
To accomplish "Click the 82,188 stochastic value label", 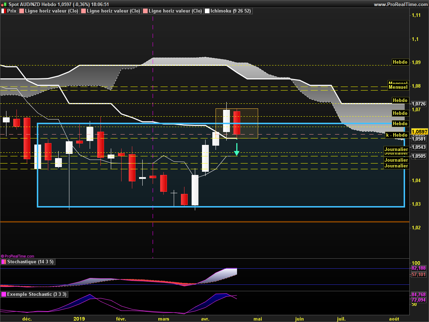I will [x=419, y=268].
